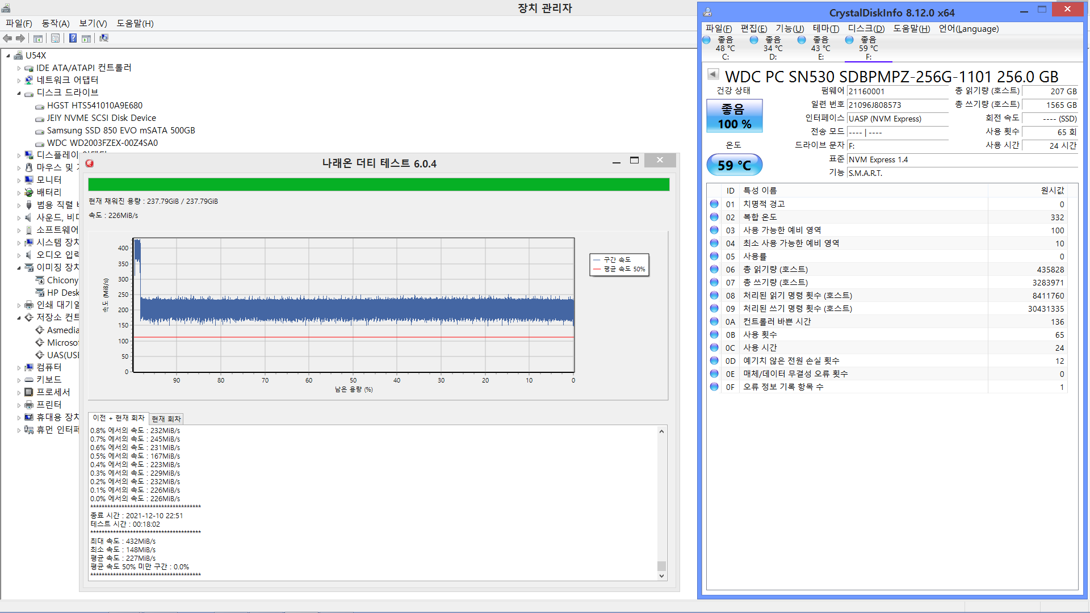Viewport: 1090px width, 613px height.
Task: Select JEIY NVME SCSI Disk Device
Action: pos(101,118)
